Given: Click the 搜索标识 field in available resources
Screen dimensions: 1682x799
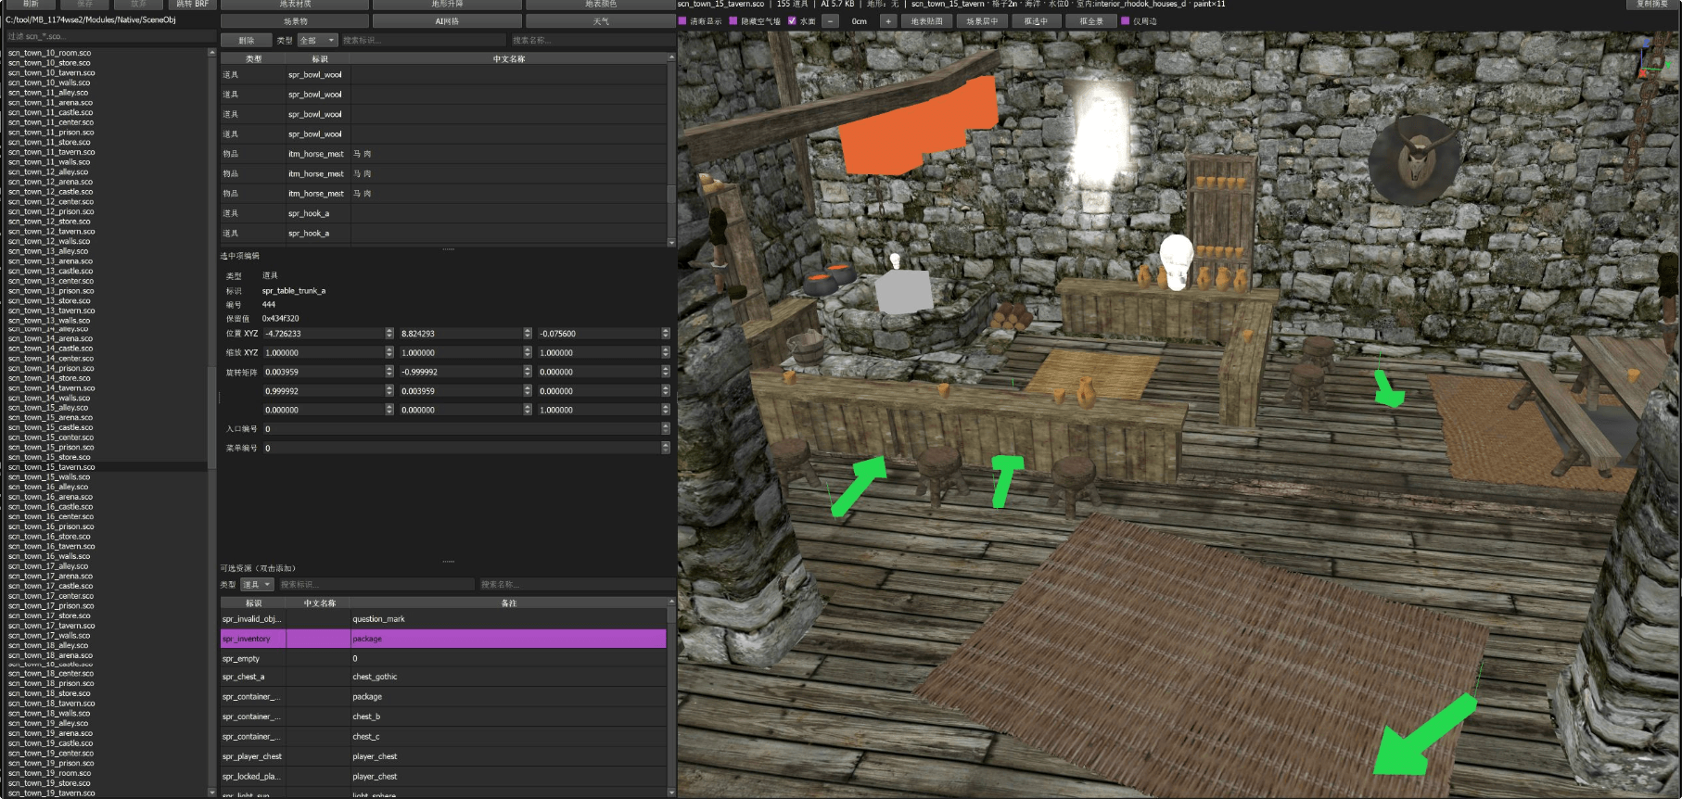Looking at the screenshot, I should [376, 584].
